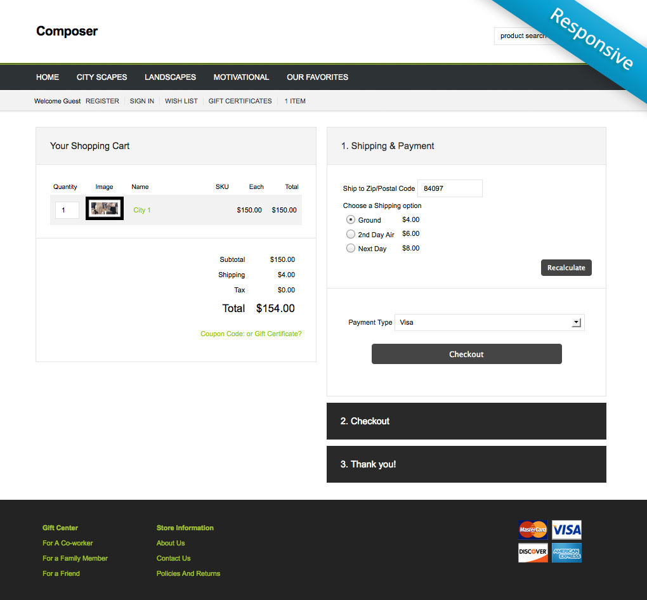Click the Visa card icon in footer

pyautogui.click(x=566, y=530)
